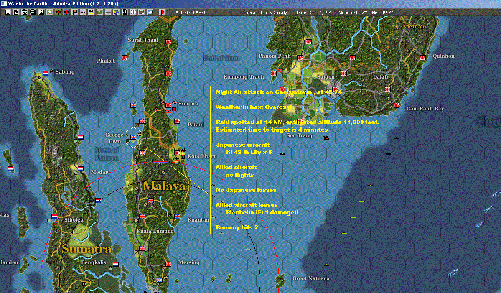
Task: Click the white star on green icon
Action: coord(50,12)
